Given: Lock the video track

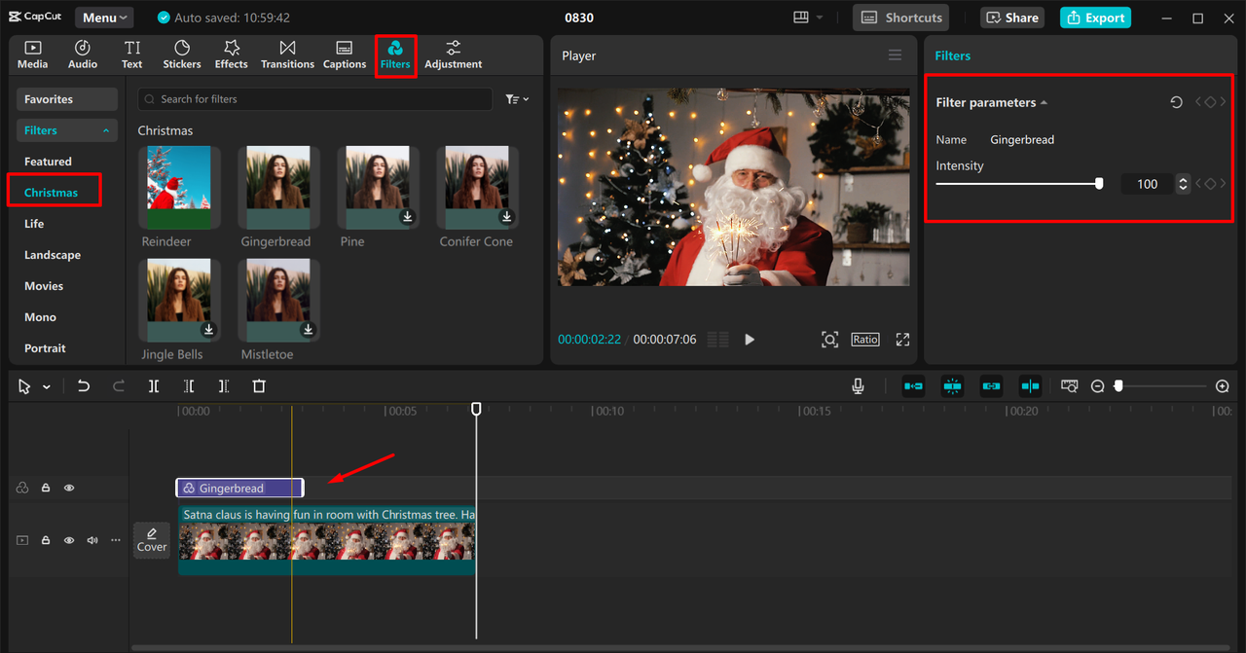Looking at the screenshot, I should tap(46, 540).
